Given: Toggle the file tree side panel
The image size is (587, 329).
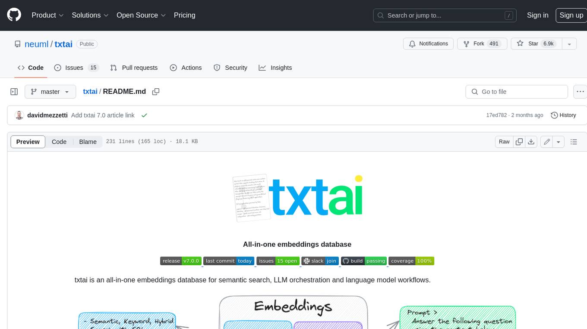Looking at the screenshot, I should pyautogui.click(x=14, y=92).
